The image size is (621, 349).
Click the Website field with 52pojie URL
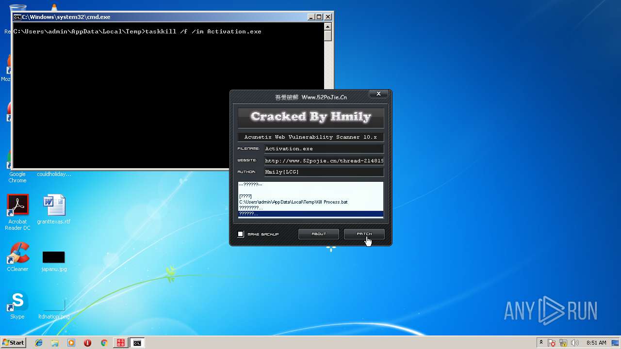(324, 160)
